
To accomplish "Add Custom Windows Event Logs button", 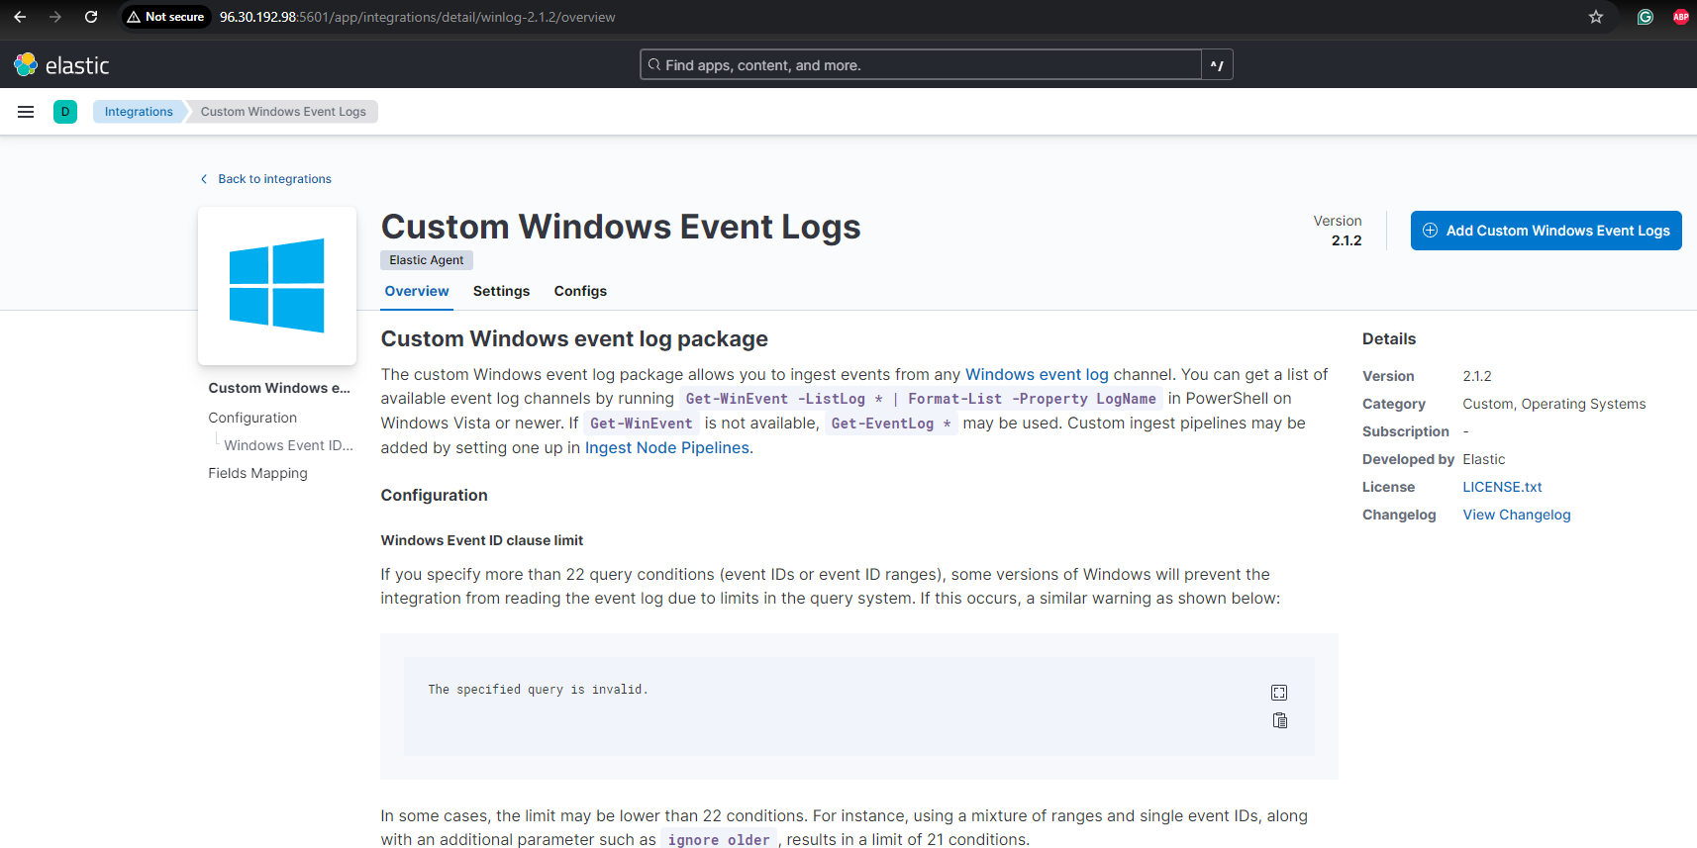I will (1546, 231).
